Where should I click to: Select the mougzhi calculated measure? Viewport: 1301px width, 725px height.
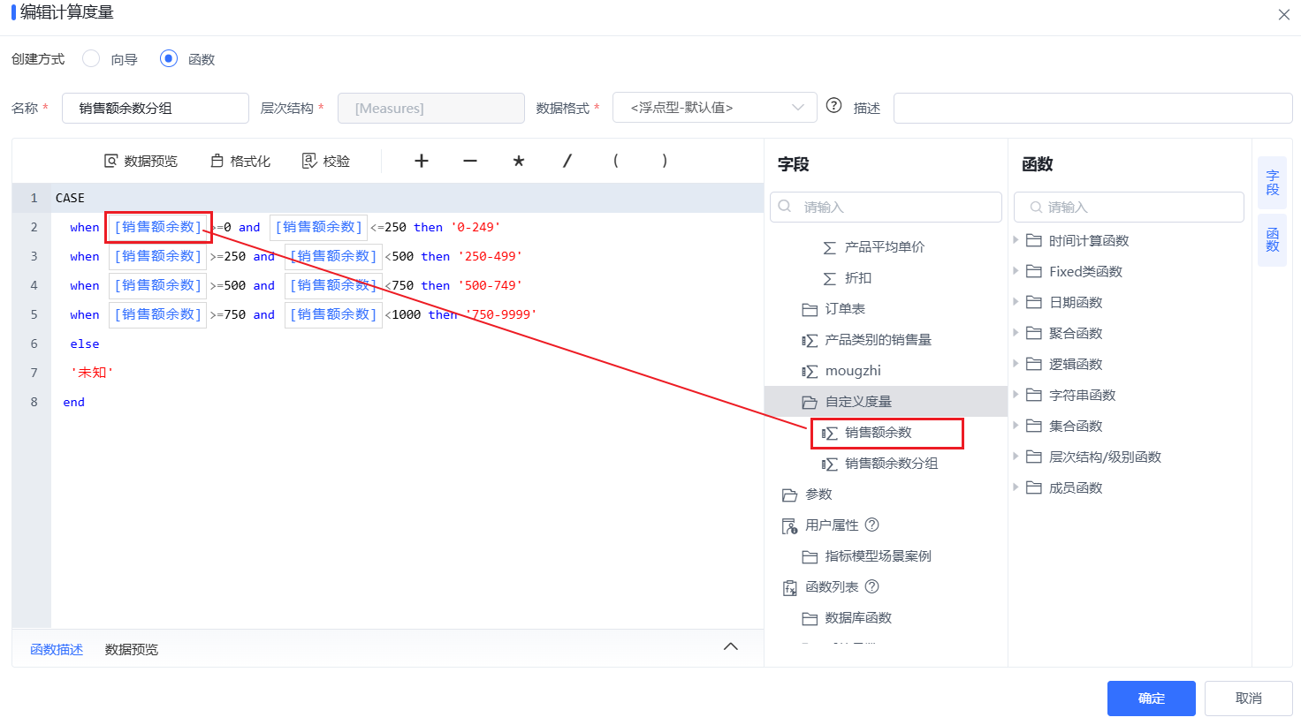[x=853, y=371]
